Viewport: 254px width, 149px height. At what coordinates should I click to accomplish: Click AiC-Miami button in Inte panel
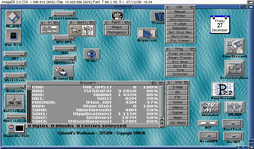click(178, 123)
